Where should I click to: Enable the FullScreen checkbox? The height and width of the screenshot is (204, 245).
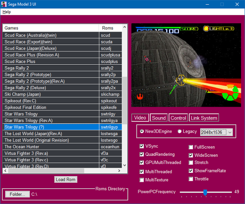(x=191, y=147)
